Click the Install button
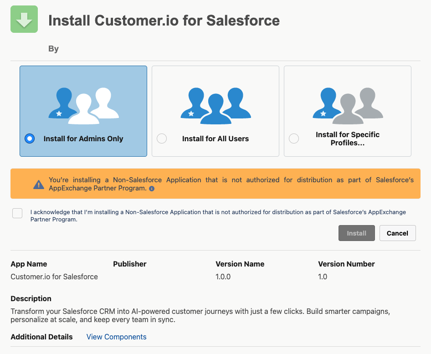 (357, 233)
